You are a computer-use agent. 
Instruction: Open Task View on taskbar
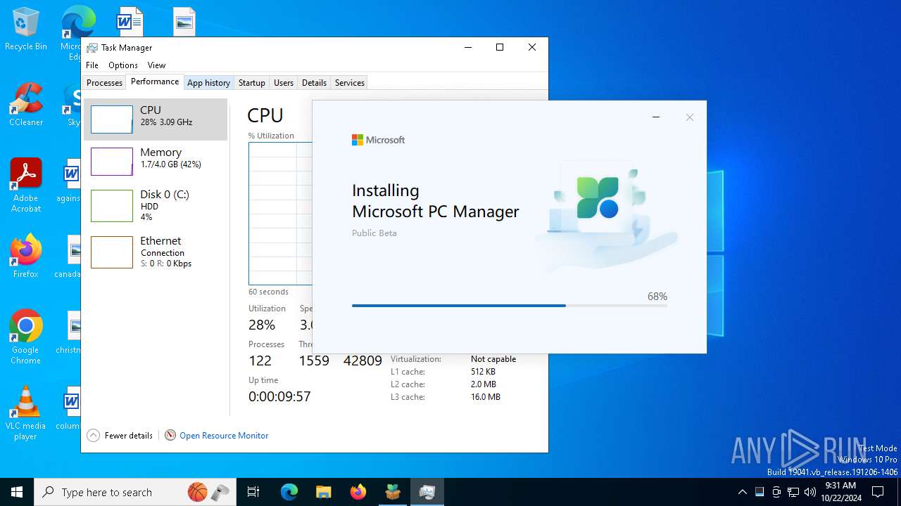(x=253, y=492)
